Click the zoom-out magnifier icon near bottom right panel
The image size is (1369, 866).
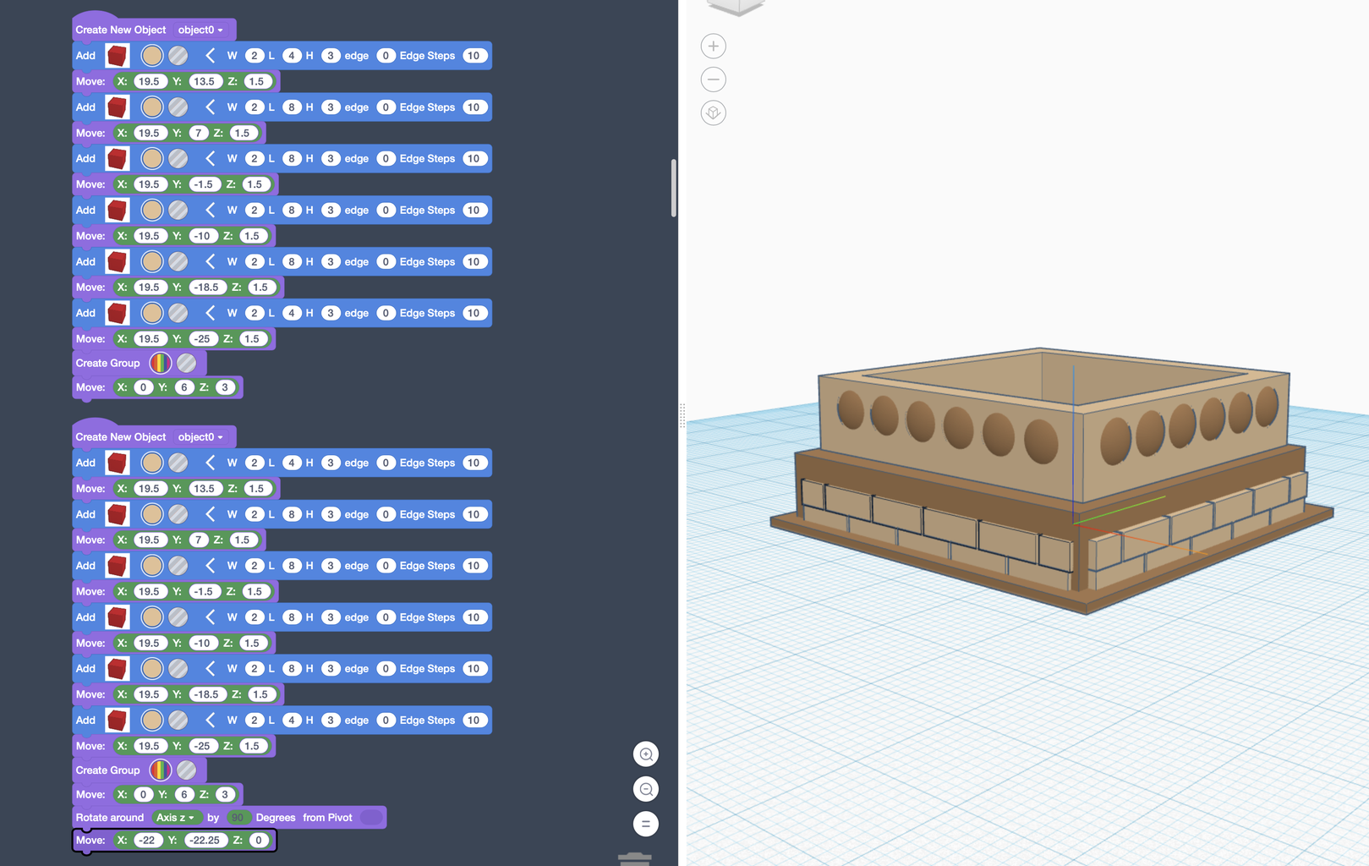(645, 788)
